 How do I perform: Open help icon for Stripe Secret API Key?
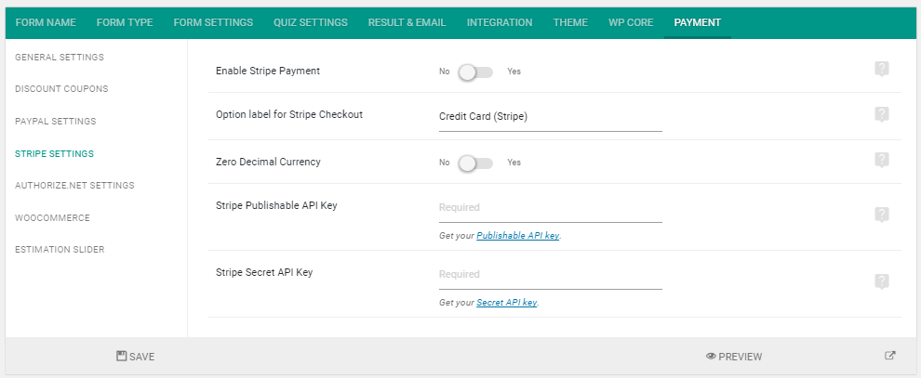click(x=881, y=281)
